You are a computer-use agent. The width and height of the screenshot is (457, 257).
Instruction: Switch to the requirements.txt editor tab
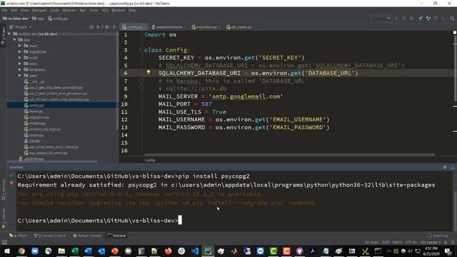[x=169, y=27]
